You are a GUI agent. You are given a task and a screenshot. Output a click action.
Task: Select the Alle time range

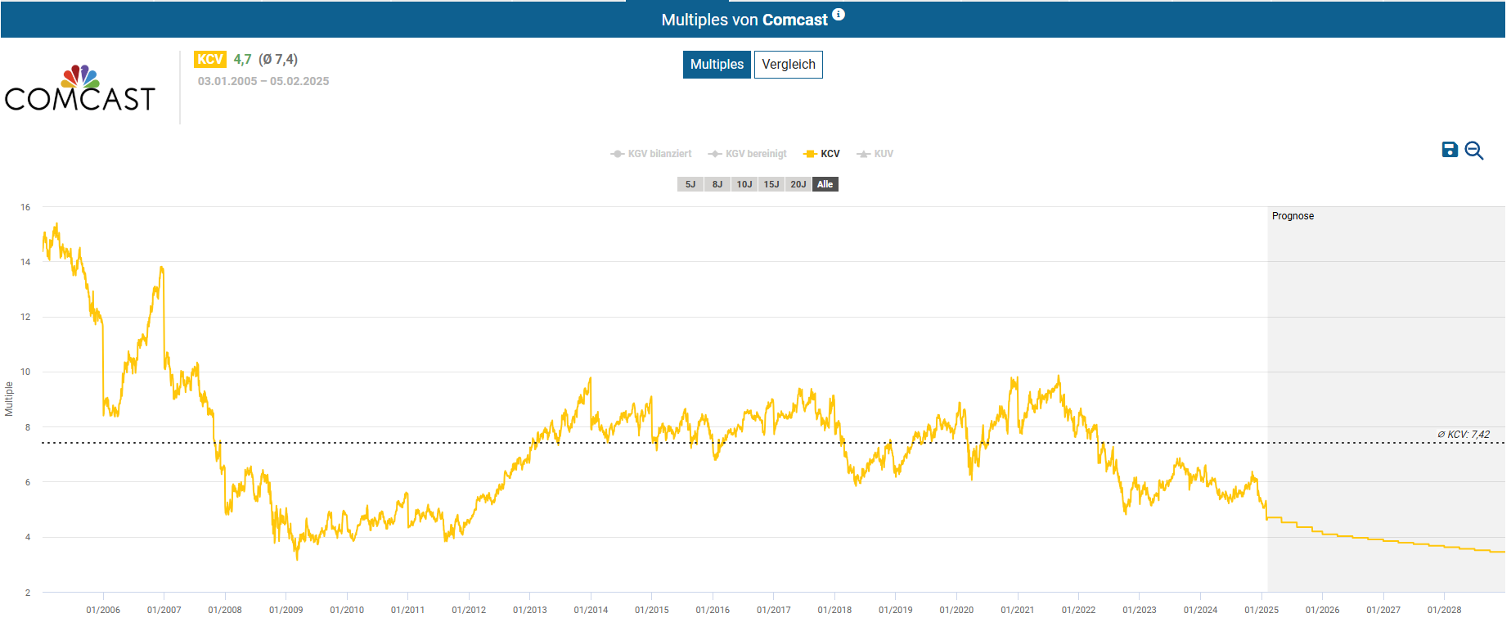(825, 184)
